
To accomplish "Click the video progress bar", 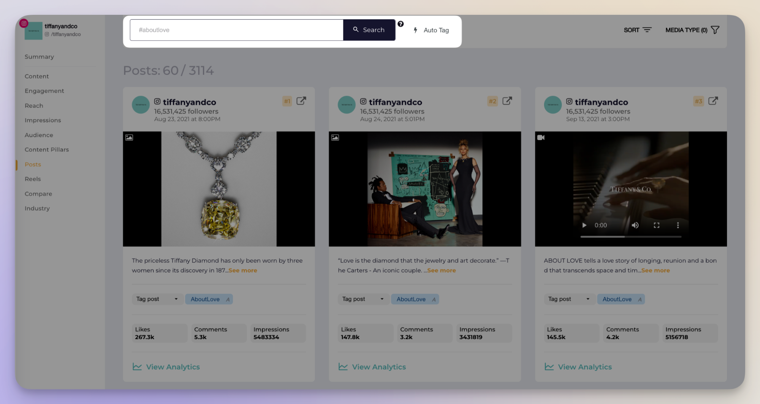I will point(631,237).
